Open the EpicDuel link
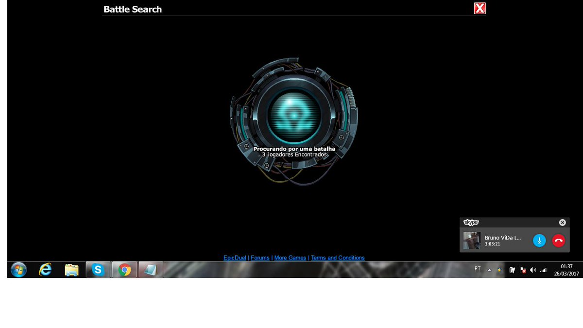Viewport: 583px width, 328px height. 235,258
